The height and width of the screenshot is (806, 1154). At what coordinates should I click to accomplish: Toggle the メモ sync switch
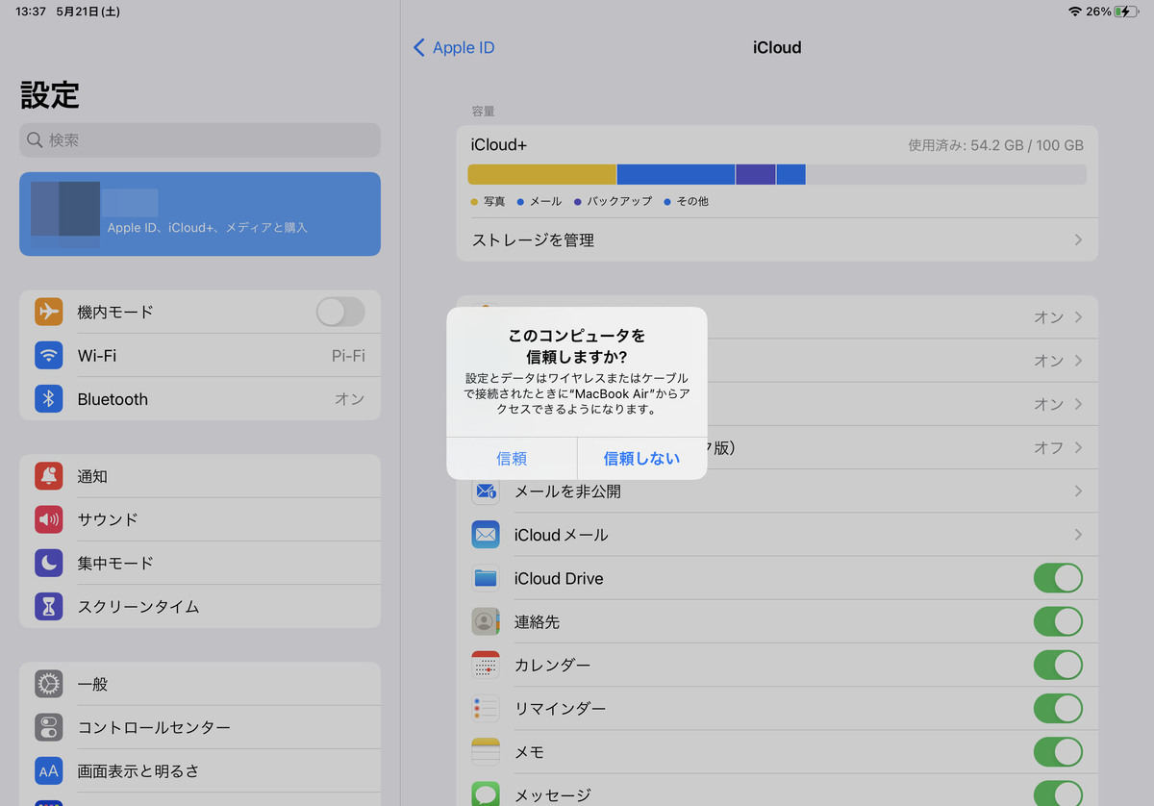[x=1058, y=752]
